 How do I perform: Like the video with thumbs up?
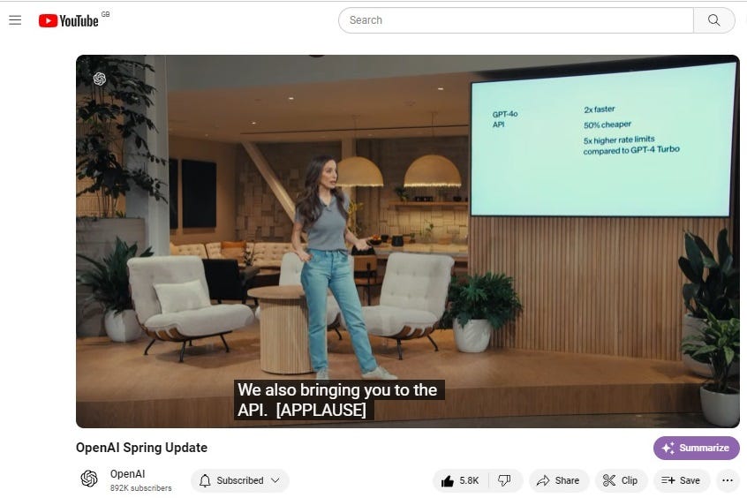click(460, 480)
